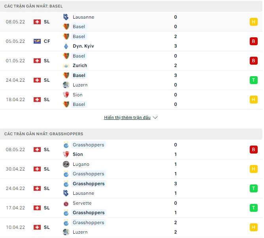The height and width of the screenshot is (238, 264).
Task: Expand the 'Hiển thị thêm trận đấu' chevron
Action: 155,118
